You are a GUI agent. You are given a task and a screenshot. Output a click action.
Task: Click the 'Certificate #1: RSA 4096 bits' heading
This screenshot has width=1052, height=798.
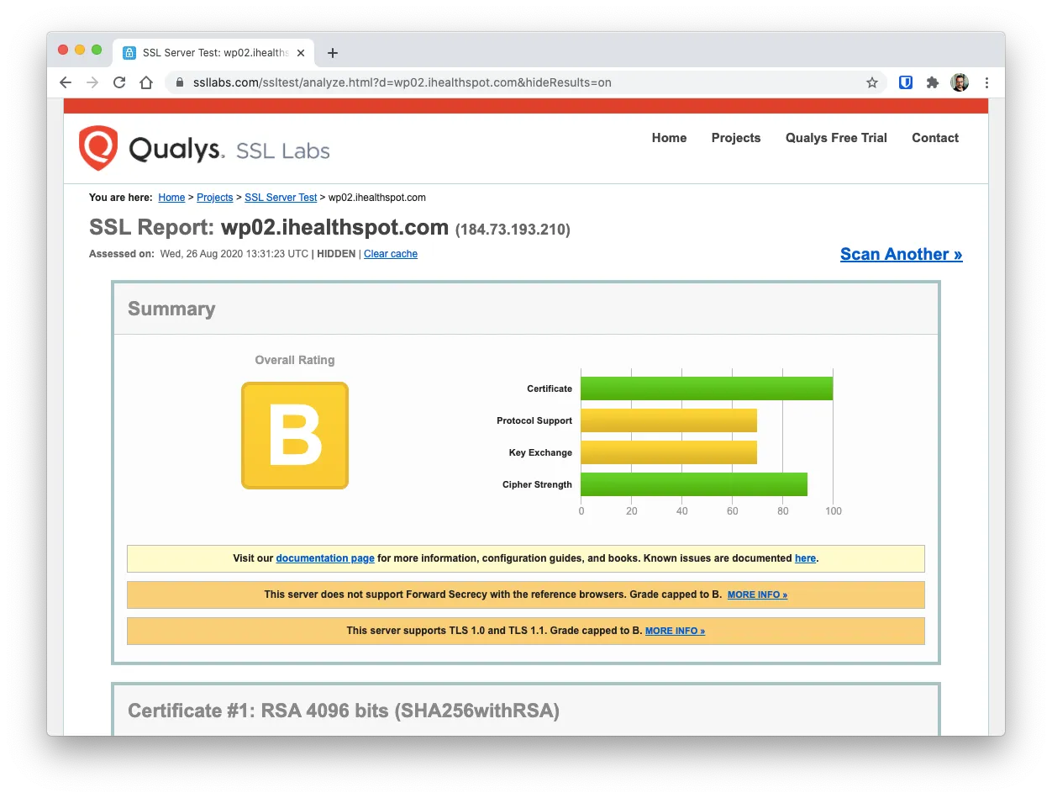point(344,711)
